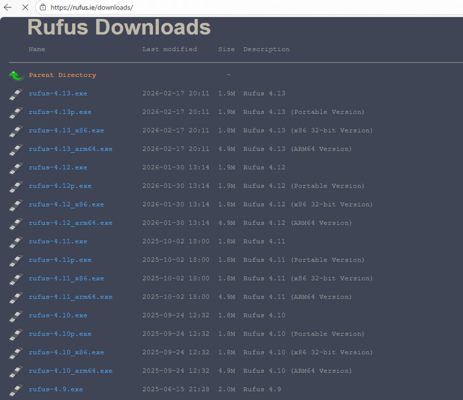463x400 pixels.
Task: Sort by Last modified column header
Action: tap(169, 49)
